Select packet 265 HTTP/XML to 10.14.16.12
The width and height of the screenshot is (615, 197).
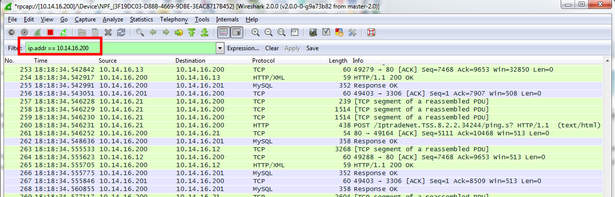[x=304, y=165]
